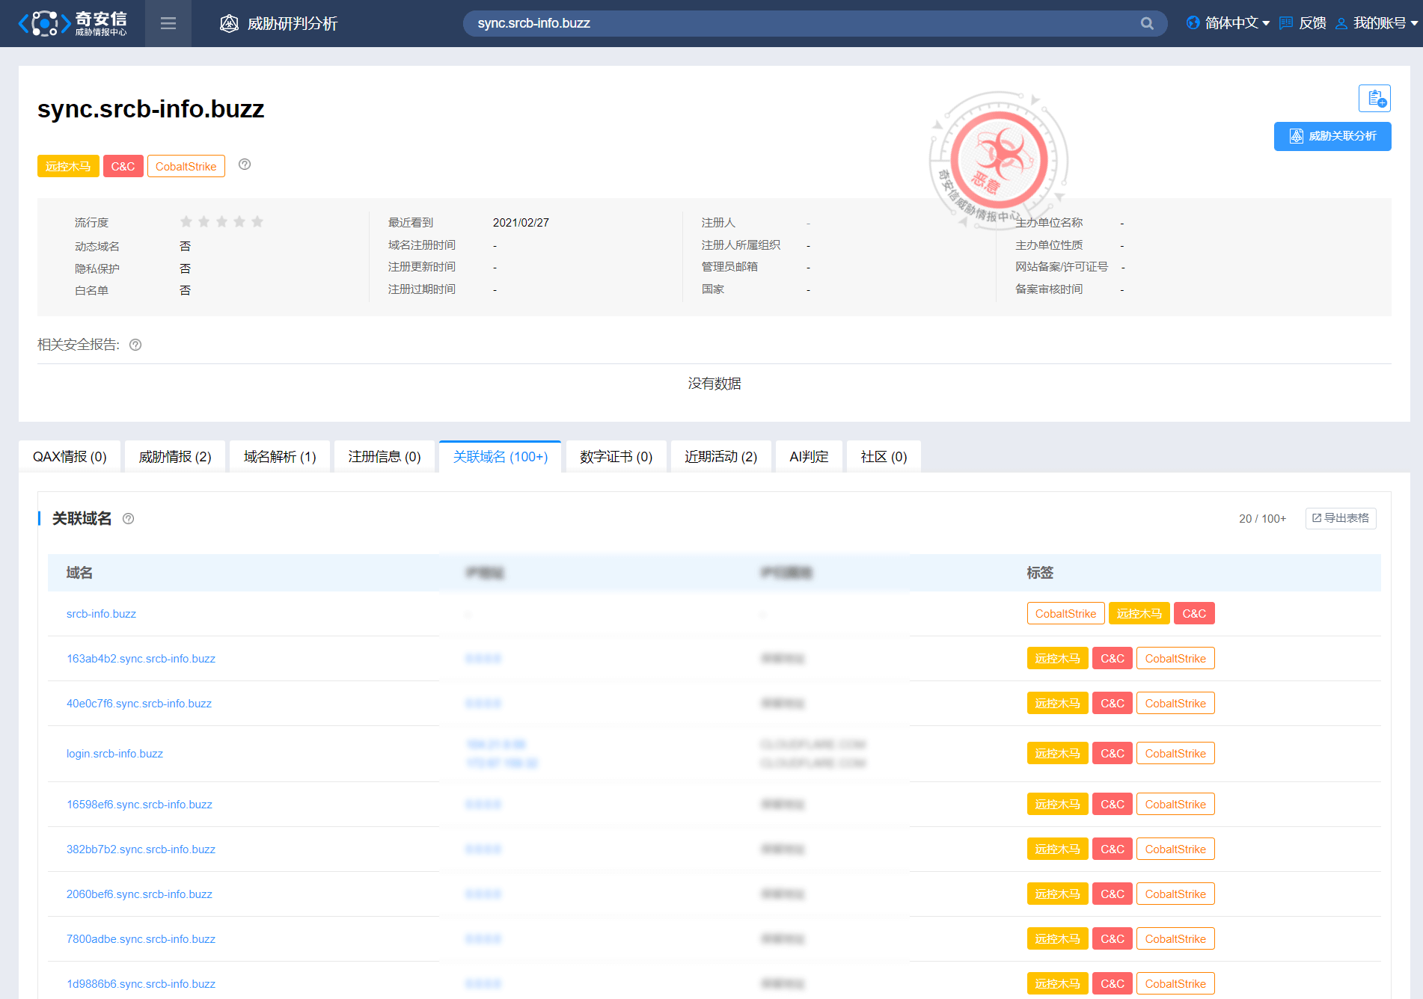Open the 近期活动 (2) tab
The width and height of the screenshot is (1423, 999).
(721, 457)
